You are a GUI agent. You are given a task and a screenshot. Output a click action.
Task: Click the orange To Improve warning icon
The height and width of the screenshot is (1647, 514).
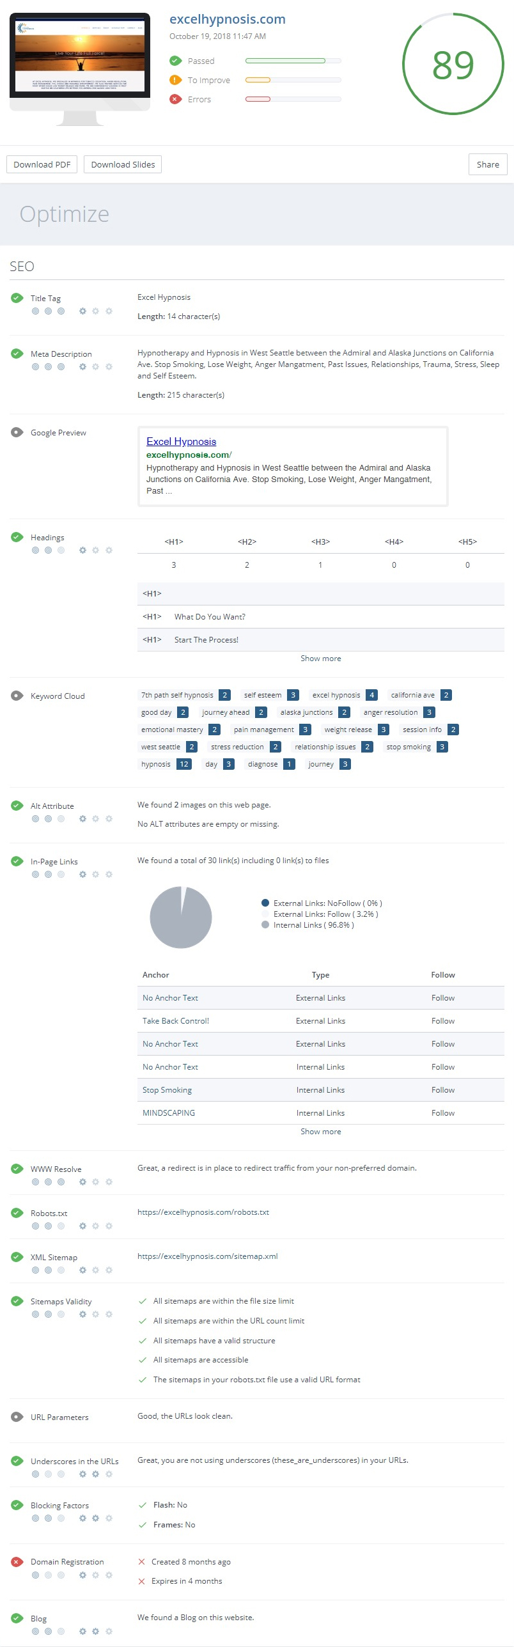tap(175, 80)
